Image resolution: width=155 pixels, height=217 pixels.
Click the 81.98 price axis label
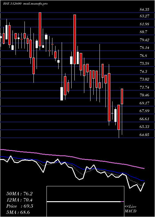pyautogui.click(x=144, y=24)
